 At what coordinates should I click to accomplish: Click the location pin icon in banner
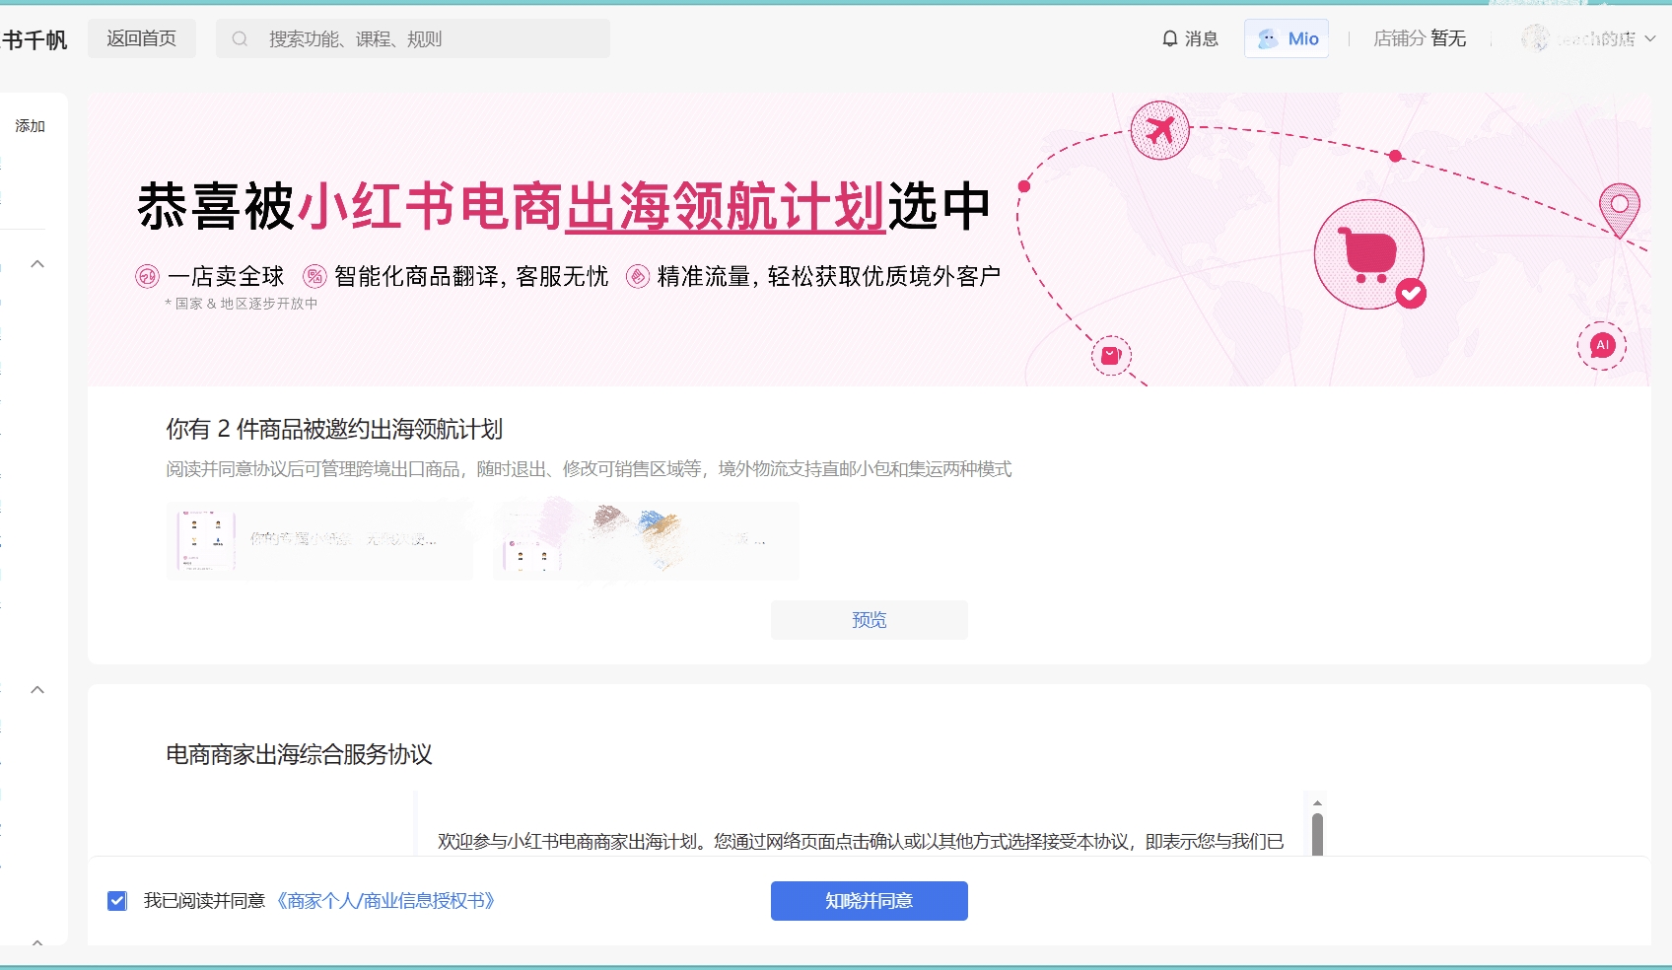coord(1619,210)
